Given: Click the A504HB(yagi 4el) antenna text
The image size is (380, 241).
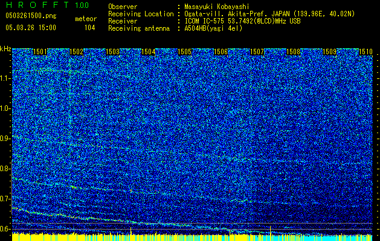Looking at the screenshot, I should click(213, 28).
